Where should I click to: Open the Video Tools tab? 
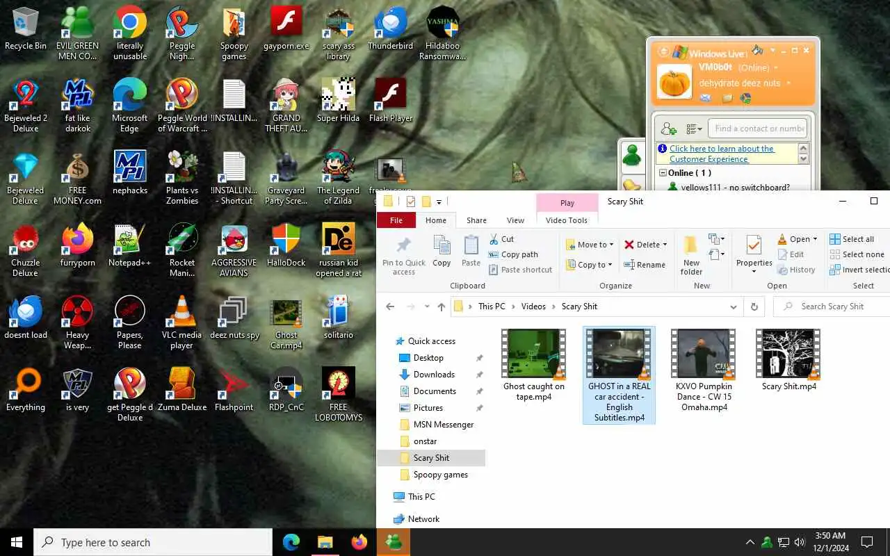[x=567, y=220]
